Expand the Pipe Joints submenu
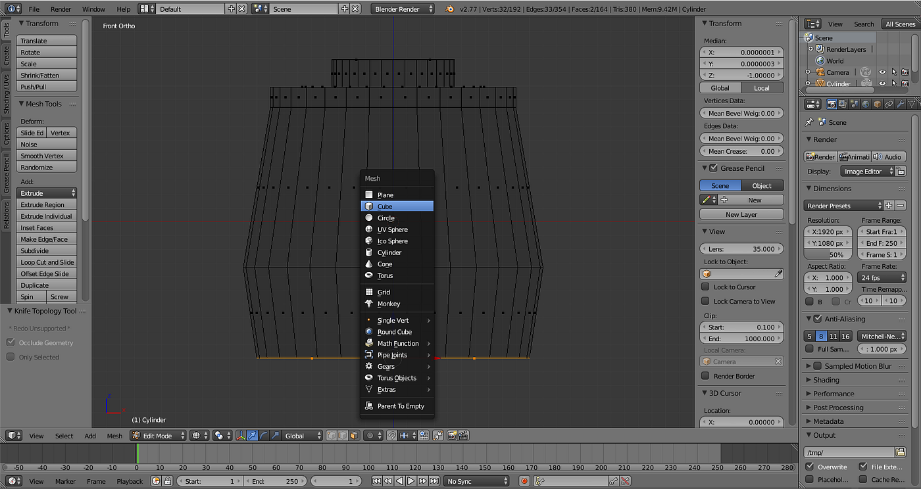Screen dimensions: 921x489 click(x=397, y=355)
